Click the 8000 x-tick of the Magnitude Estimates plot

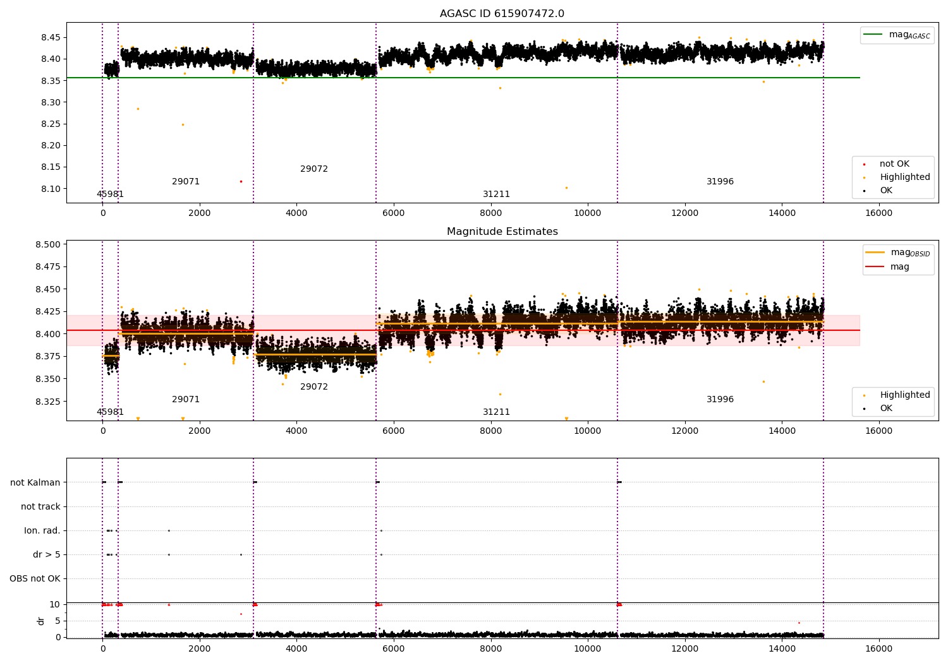coord(490,431)
